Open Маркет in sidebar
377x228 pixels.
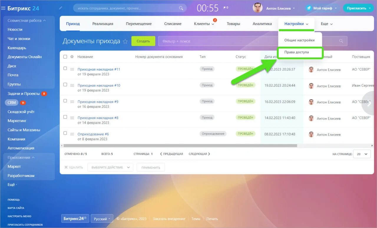coord(14,166)
